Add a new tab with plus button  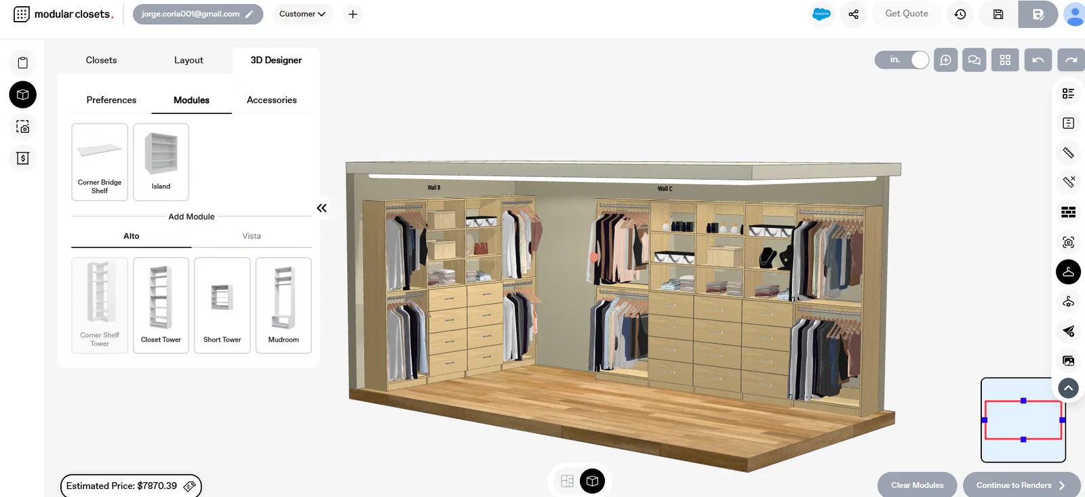(x=353, y=14)
